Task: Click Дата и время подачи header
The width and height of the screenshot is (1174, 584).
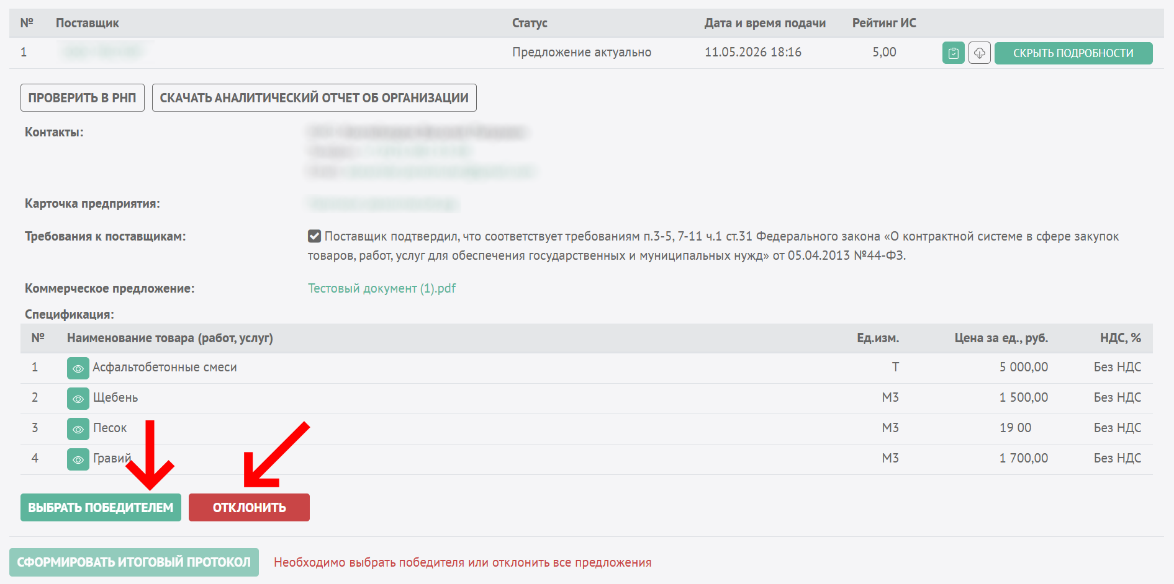Action: coord(765,23)
